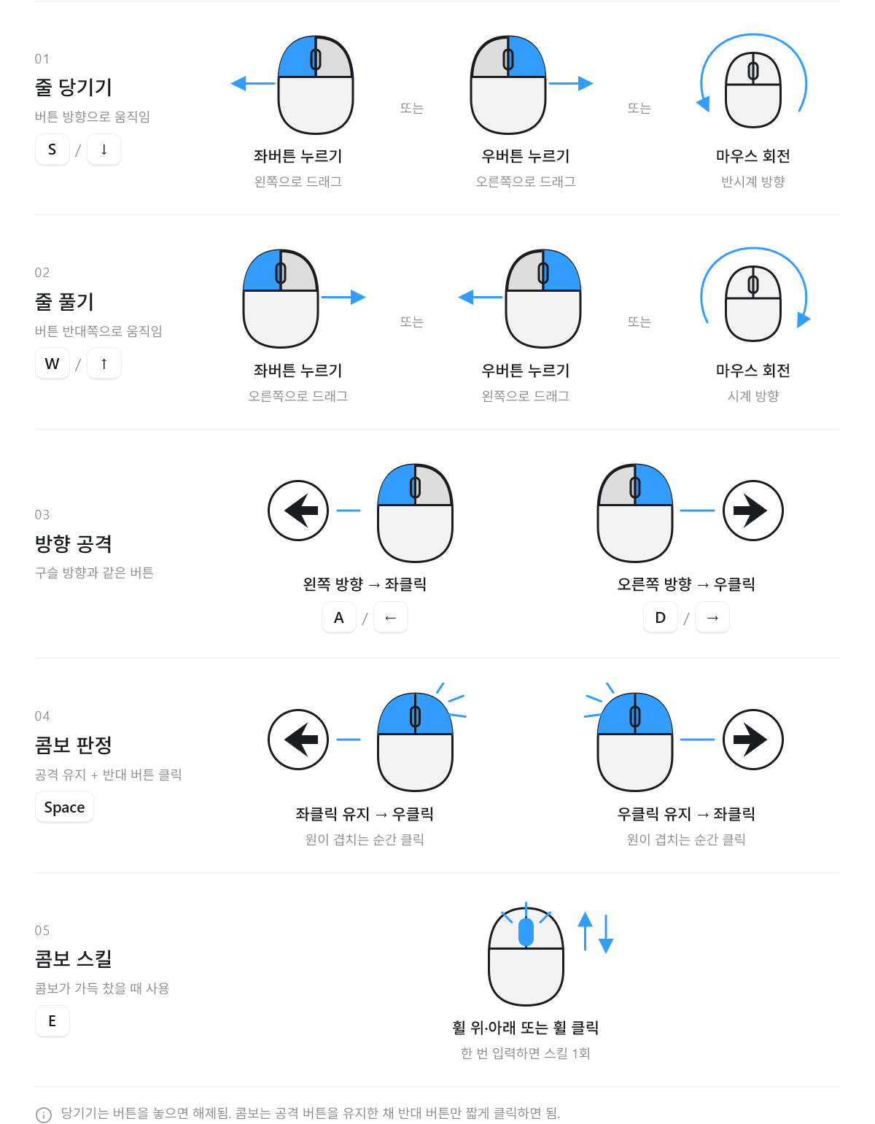Click the A key badge
This screenshot has height=1124, width=875.
pos(339,618)
